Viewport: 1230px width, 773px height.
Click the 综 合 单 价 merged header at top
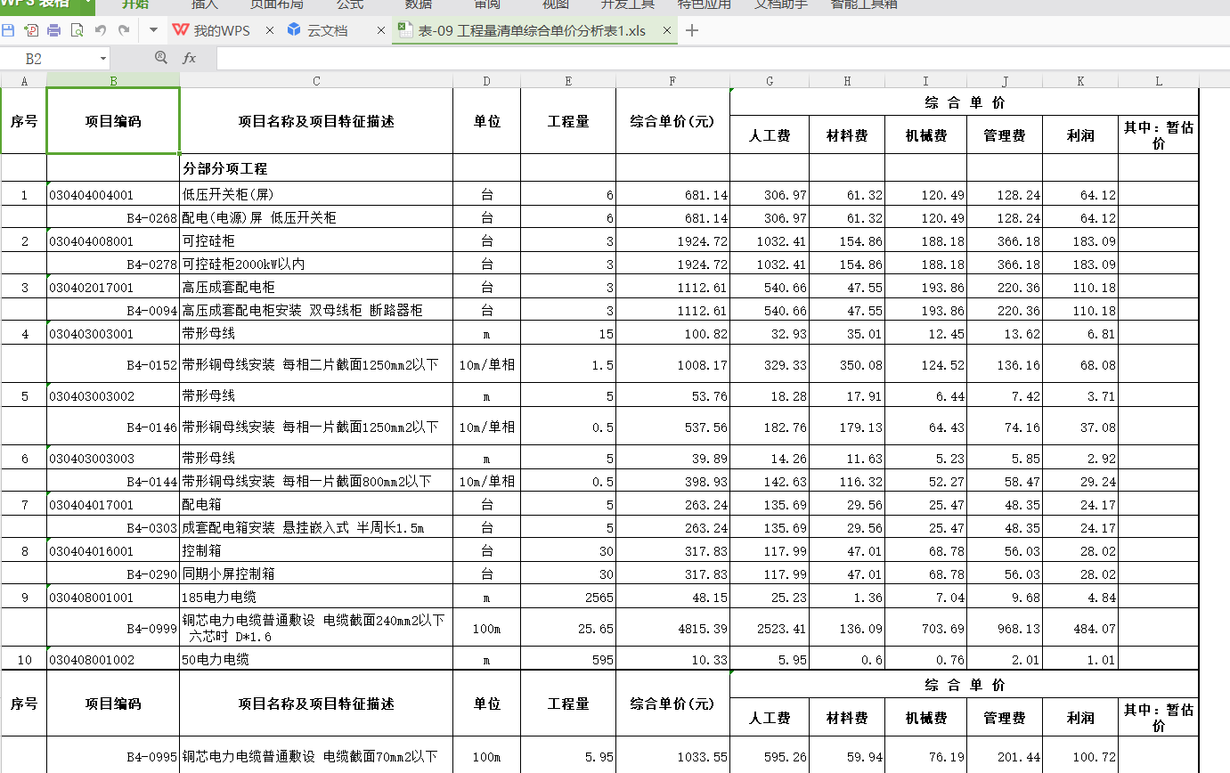965,102
